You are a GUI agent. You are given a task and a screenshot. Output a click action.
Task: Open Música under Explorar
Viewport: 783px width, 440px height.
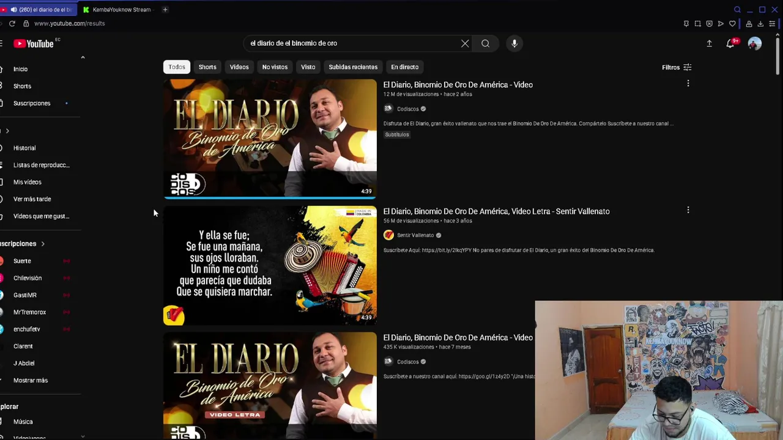pyautogui.click(x=23, y=422)
